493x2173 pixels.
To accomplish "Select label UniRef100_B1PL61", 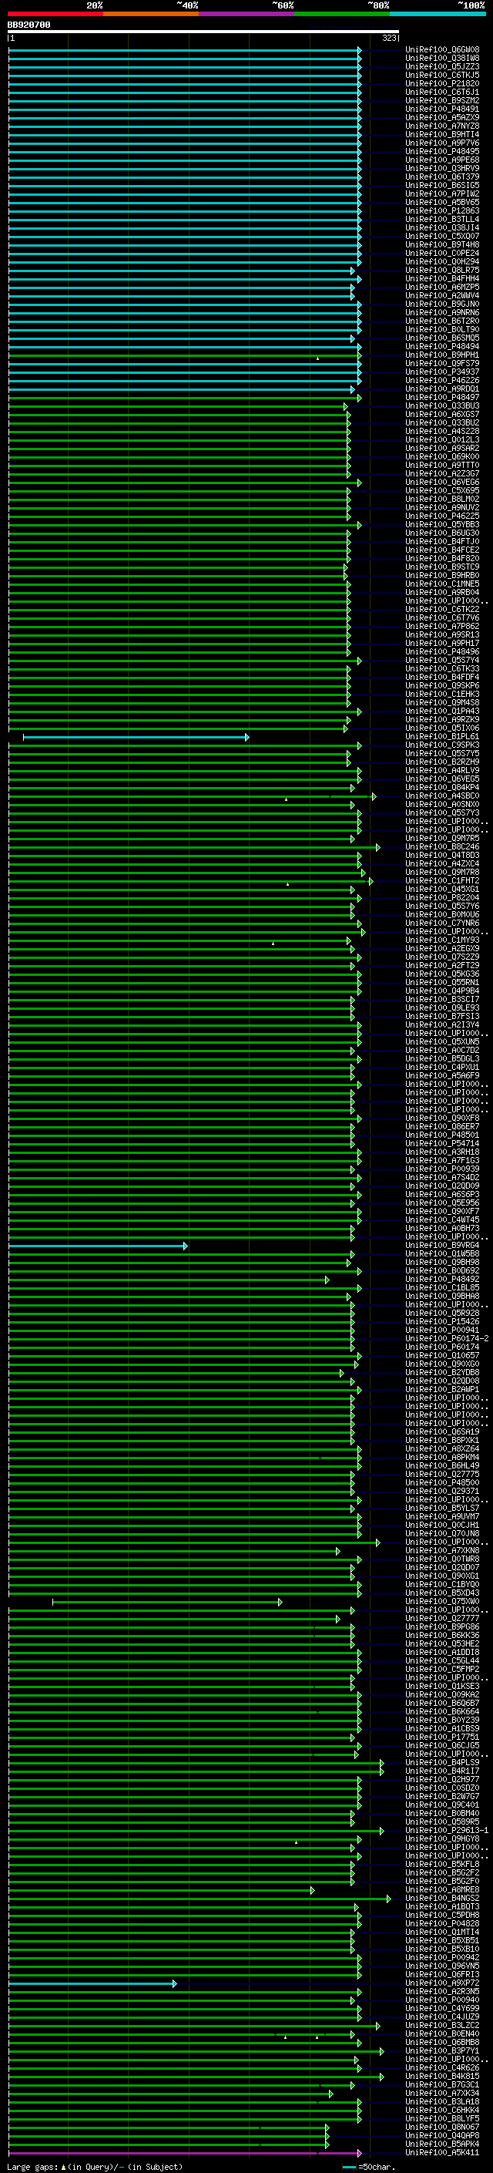I will tap(442, 736).
